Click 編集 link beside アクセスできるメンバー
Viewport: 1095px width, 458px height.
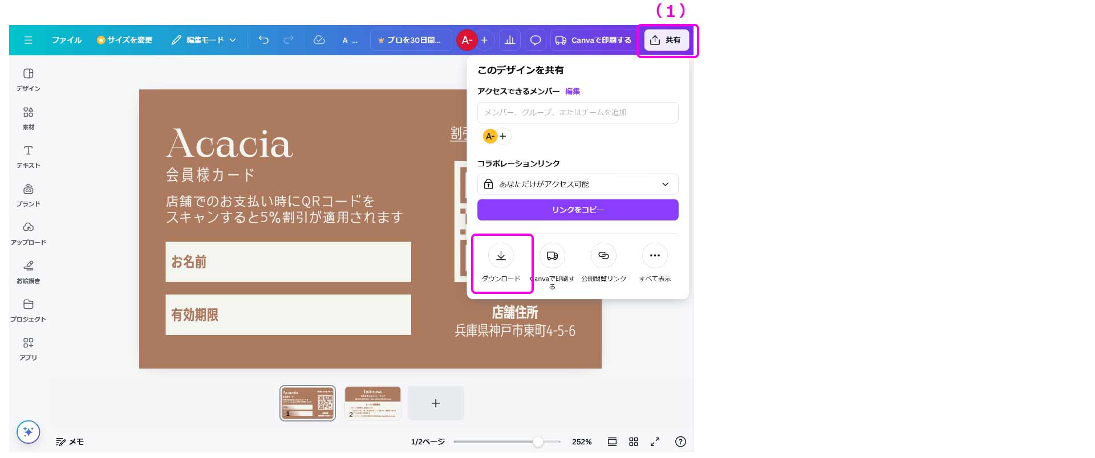tap(573, 91)
